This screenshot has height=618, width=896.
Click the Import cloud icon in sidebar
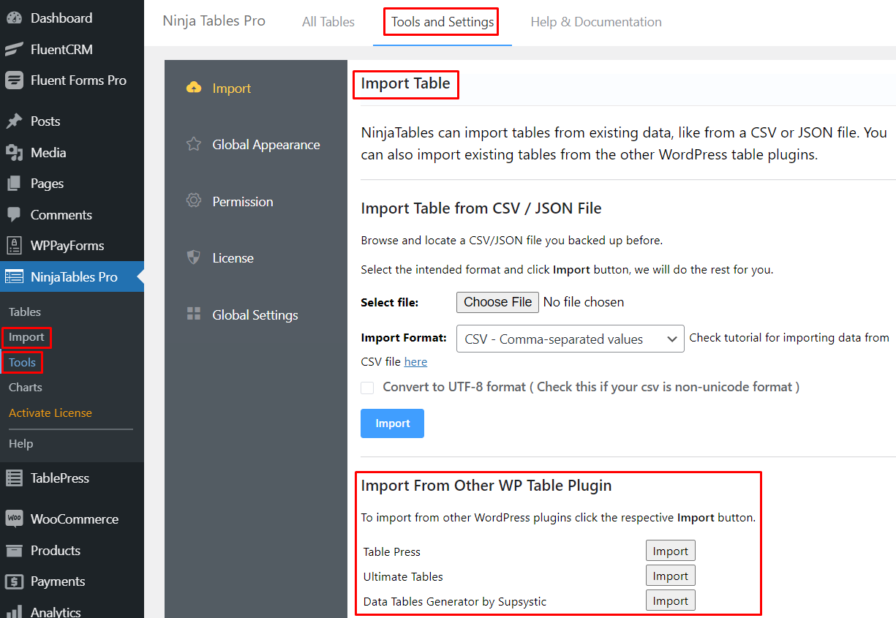[194, 88]
